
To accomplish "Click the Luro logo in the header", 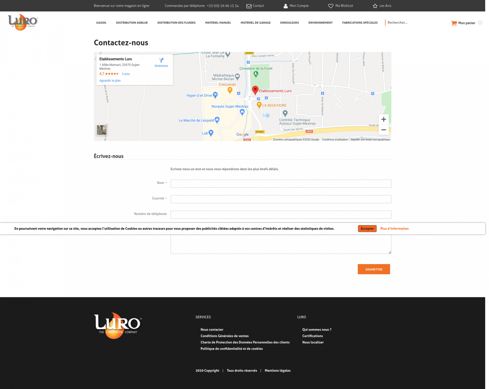I will [23, 22].
